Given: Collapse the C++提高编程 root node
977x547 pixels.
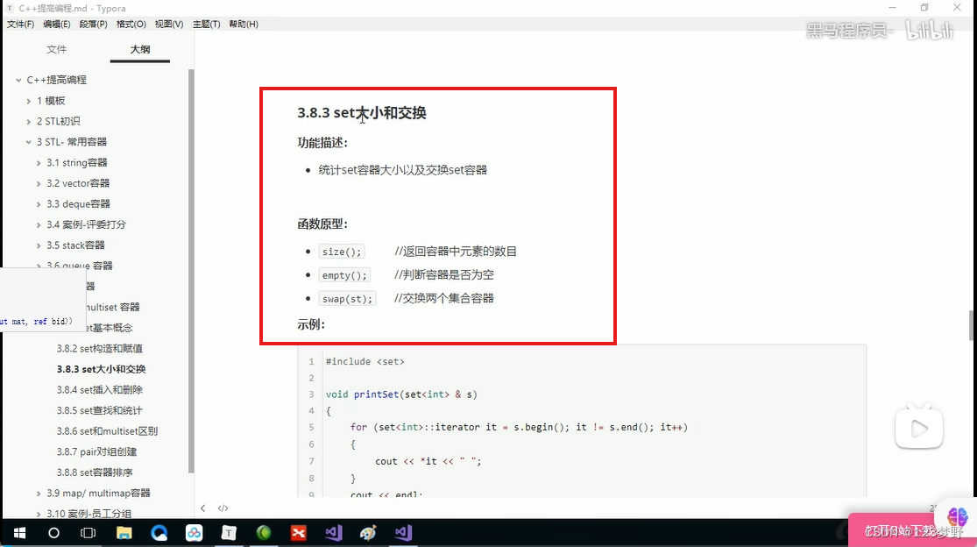Looking at the screenshot, I should click(18, 79).
